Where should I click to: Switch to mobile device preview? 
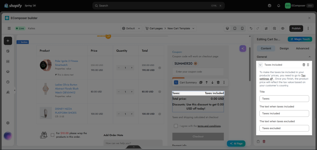pos(242,28)
